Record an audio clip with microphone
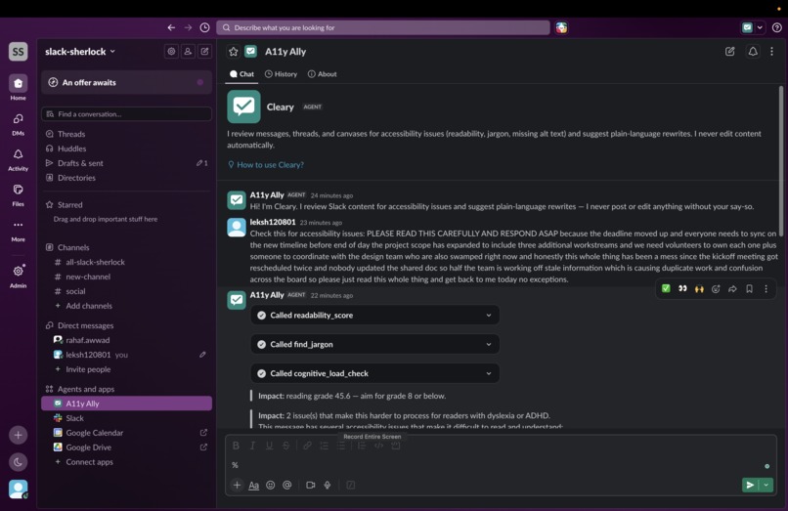The image size is (788, 511). point(328,485)
